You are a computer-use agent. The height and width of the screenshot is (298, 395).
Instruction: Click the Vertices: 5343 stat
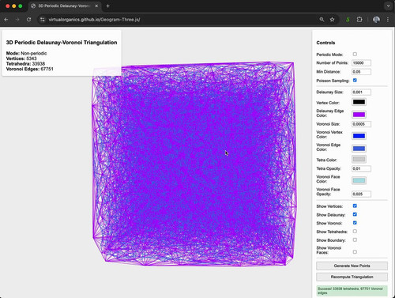tap(21, 58)
